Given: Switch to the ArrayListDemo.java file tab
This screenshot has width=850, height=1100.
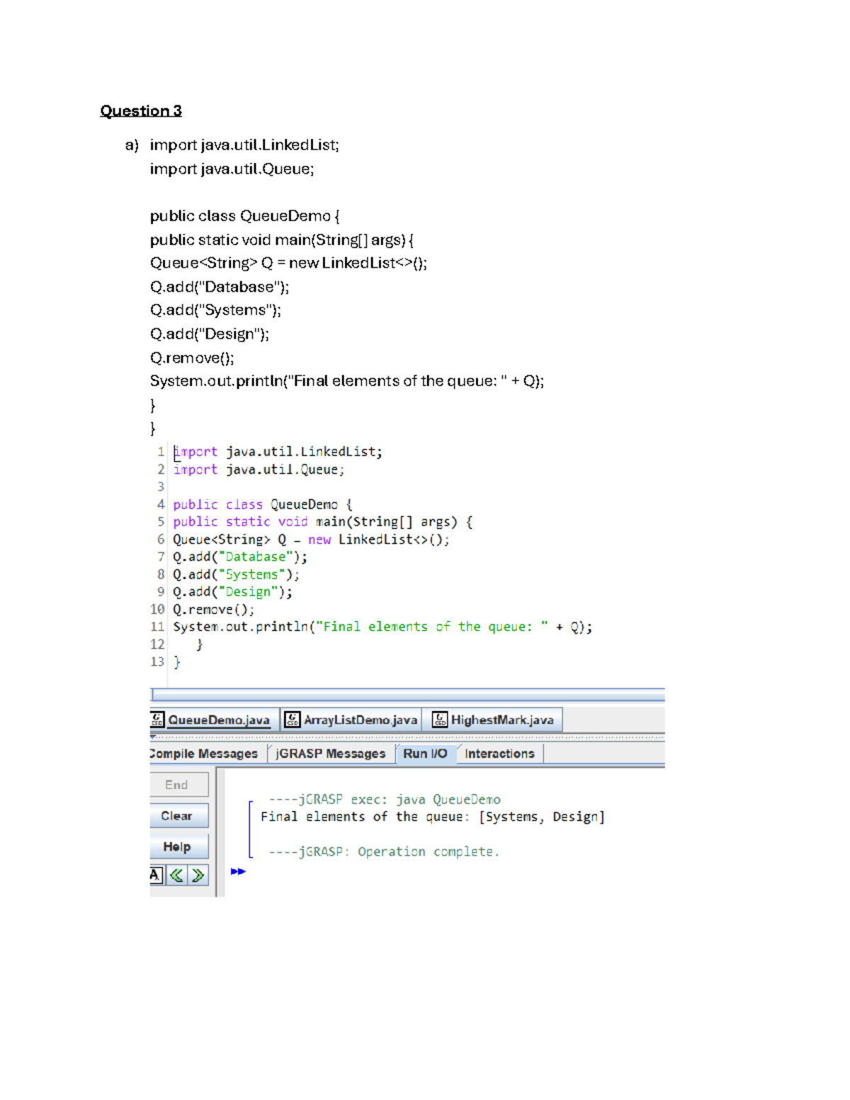Looking at the screenshot, I should click(x=351, y=720).
